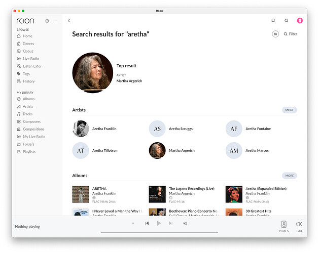Open the bookmarks icon
This screenshot has width=319, height=253.
pos(273,21)
